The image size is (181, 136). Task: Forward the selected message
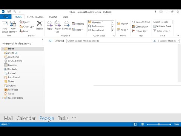(66, 26)
